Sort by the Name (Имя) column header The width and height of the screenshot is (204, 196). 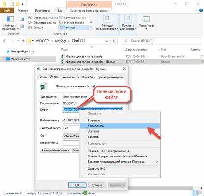pos(64,49)
